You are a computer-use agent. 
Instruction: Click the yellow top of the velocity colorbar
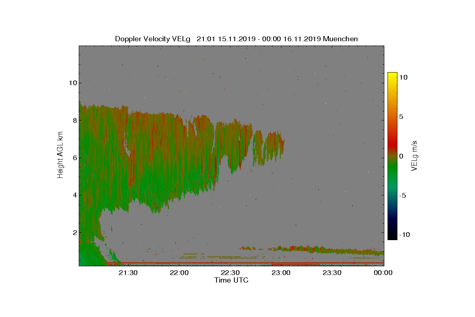tap(392, 75)
